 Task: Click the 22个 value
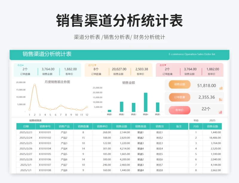pos(206,109)
